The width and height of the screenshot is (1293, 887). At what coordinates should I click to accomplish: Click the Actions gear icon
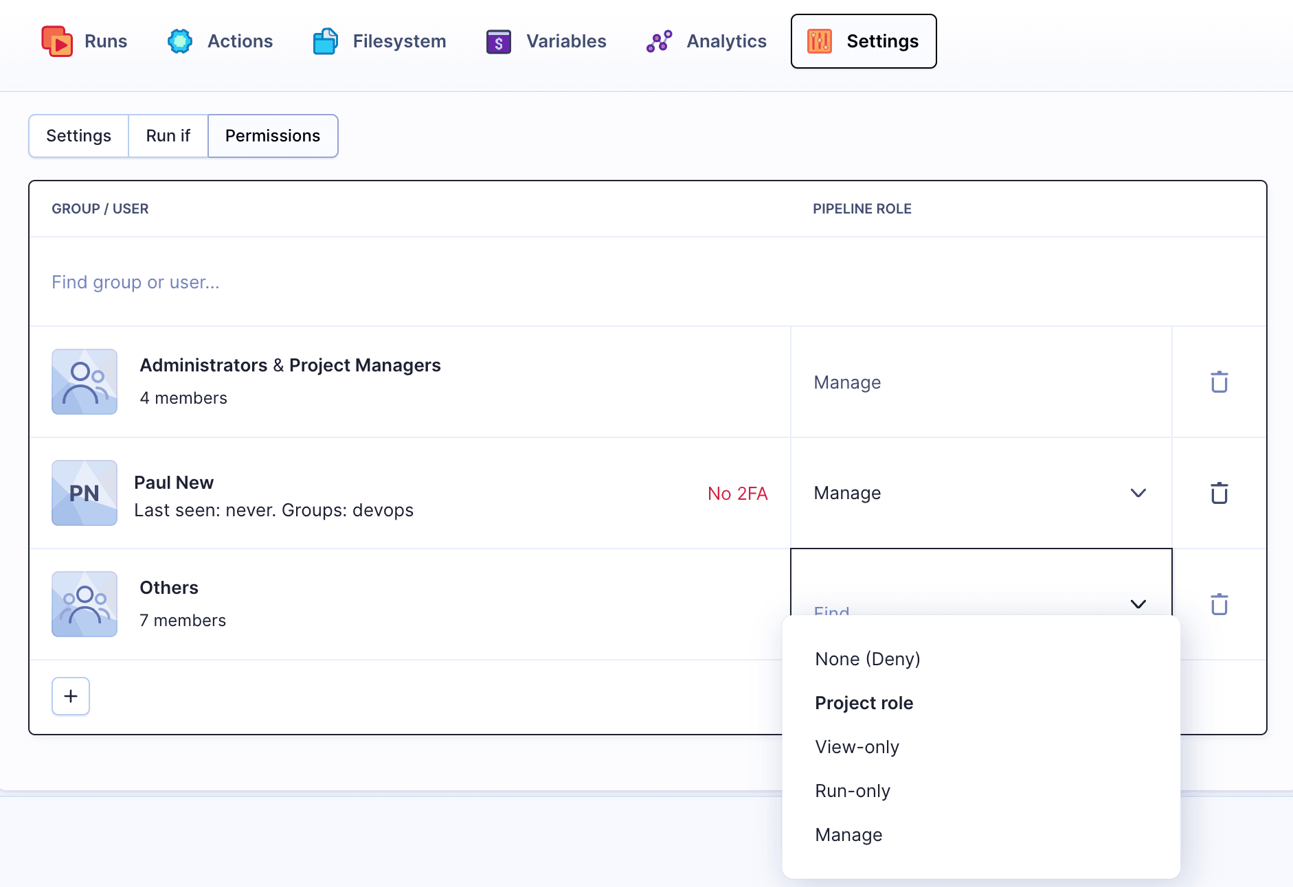pos(179,41)
